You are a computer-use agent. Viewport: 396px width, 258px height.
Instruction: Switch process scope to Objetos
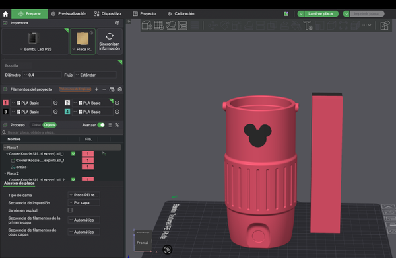tap(49, 125)
